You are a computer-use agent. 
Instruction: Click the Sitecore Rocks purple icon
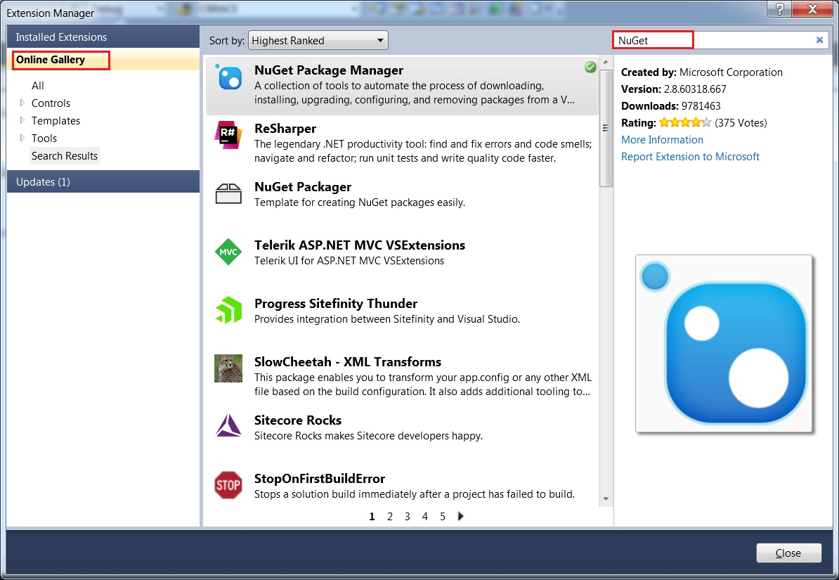click(228, 426)
